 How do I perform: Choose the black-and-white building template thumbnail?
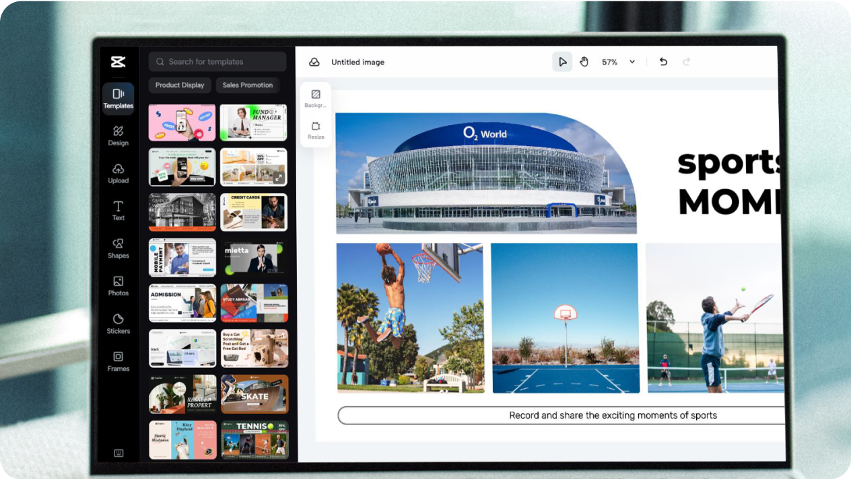(x=182, y=213)
